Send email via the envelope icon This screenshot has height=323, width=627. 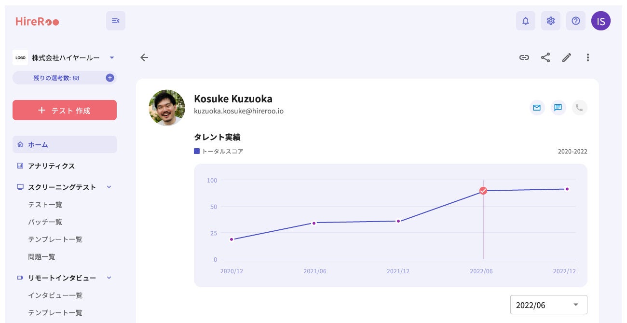click(536, 108)
